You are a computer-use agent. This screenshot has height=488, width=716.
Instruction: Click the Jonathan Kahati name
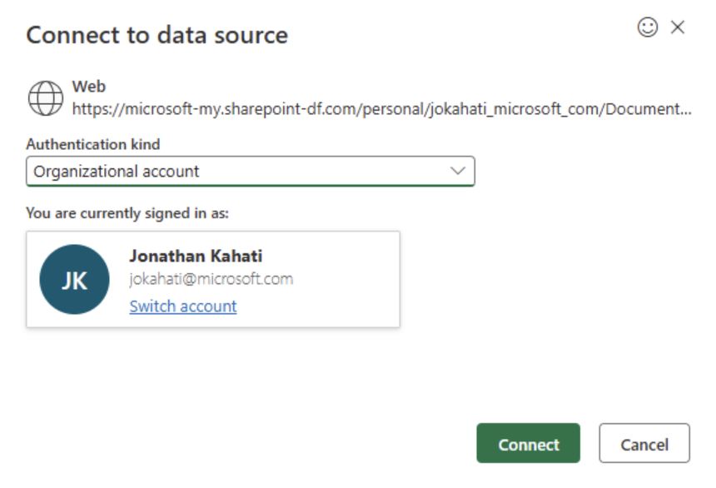[x=196, y=256]
